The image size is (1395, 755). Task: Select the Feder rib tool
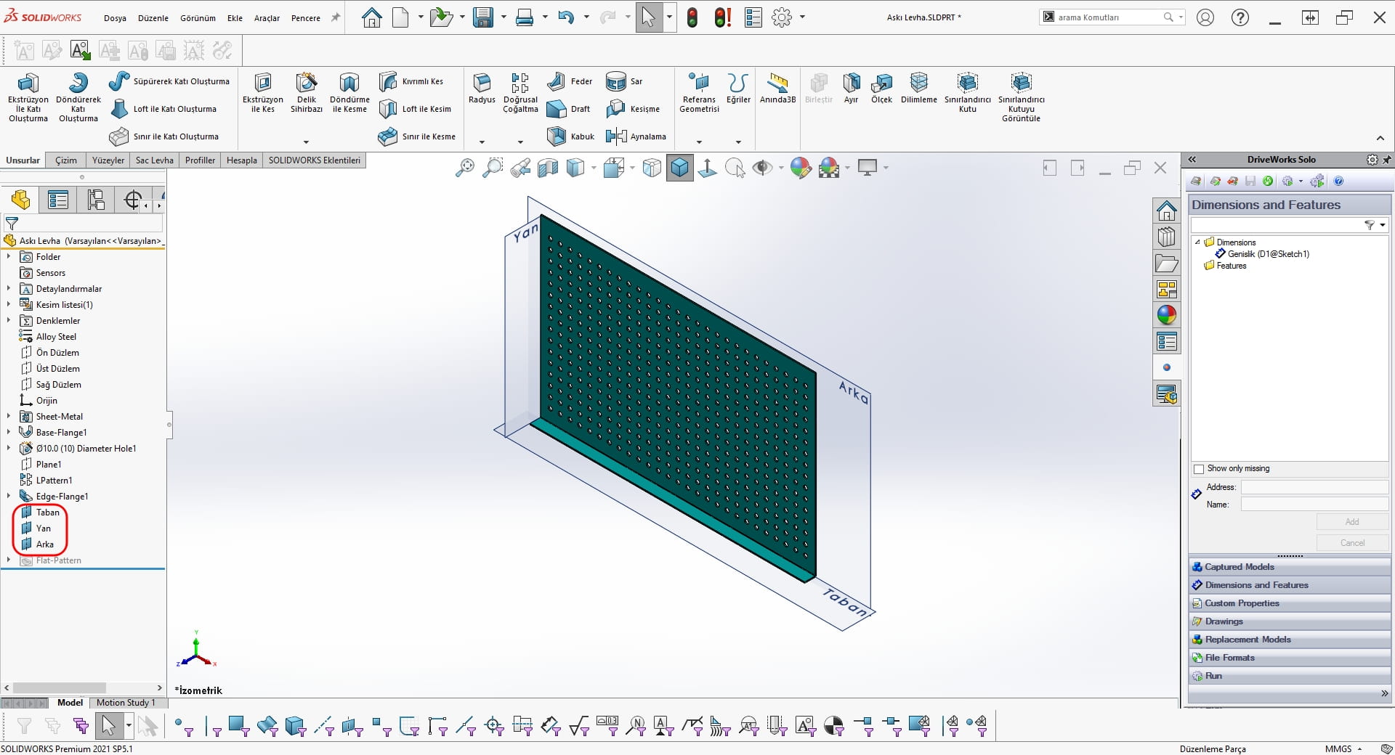tap(570, 81)
